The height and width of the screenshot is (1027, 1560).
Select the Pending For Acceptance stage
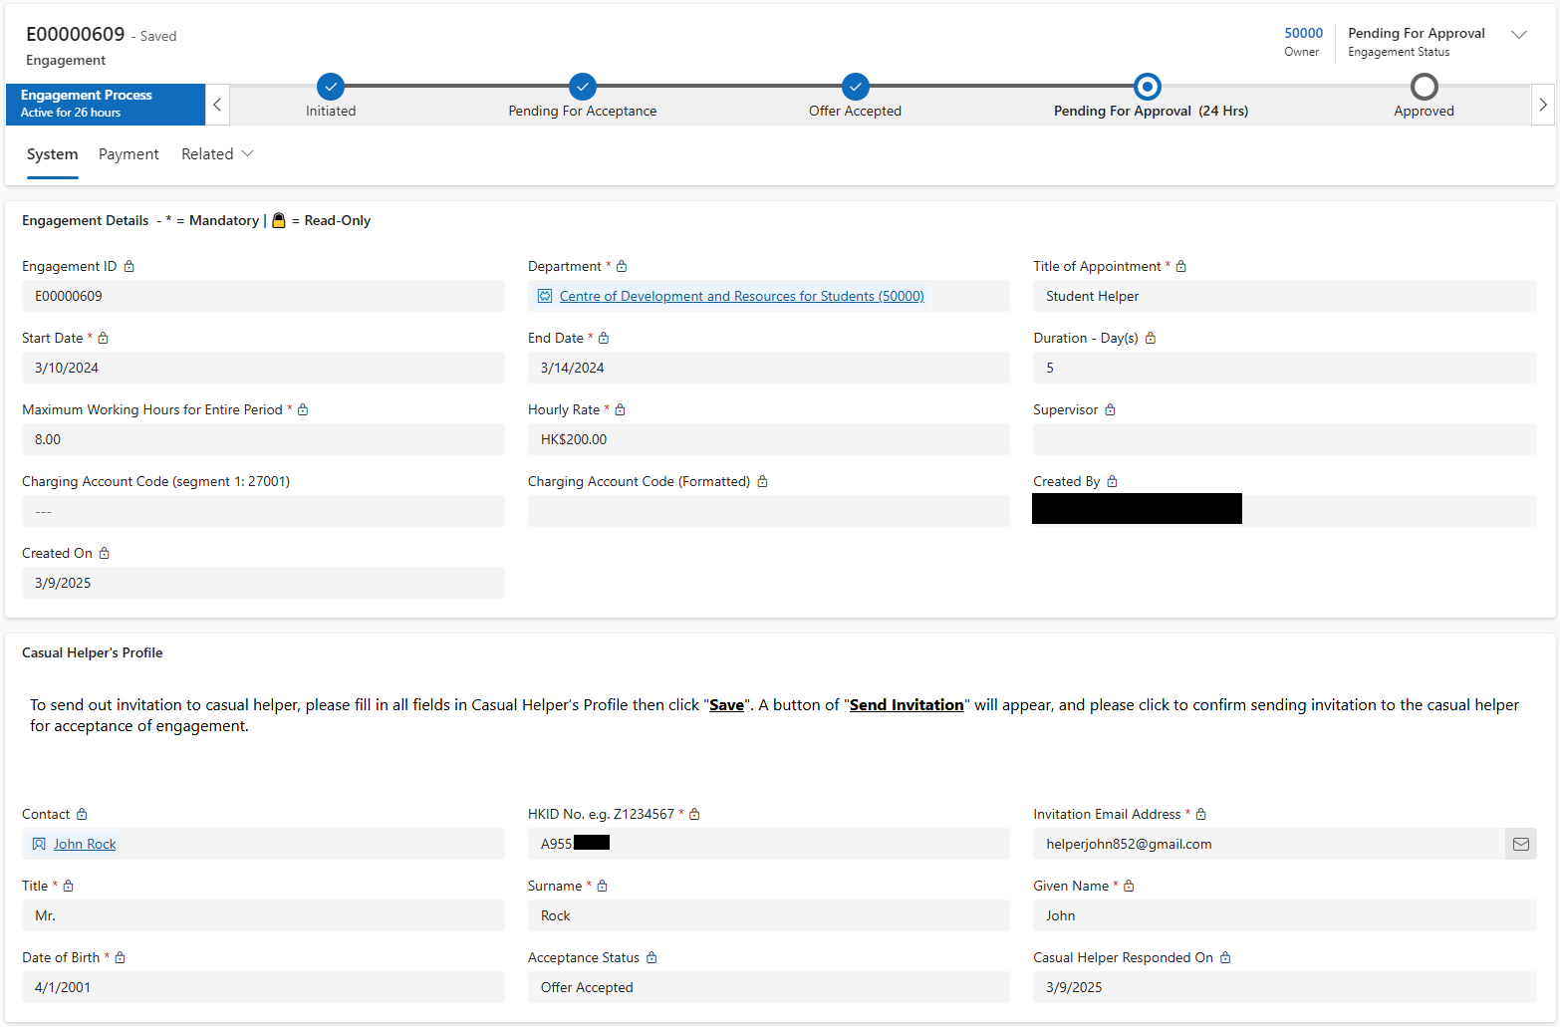(x=583, y=87)
